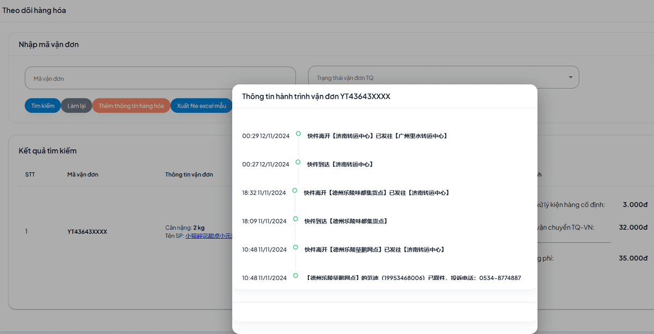Image resolution: width=654 pixels, height=334 pixels.
Task: Click the Mã vận đơn column header
Action: [83, 174]
